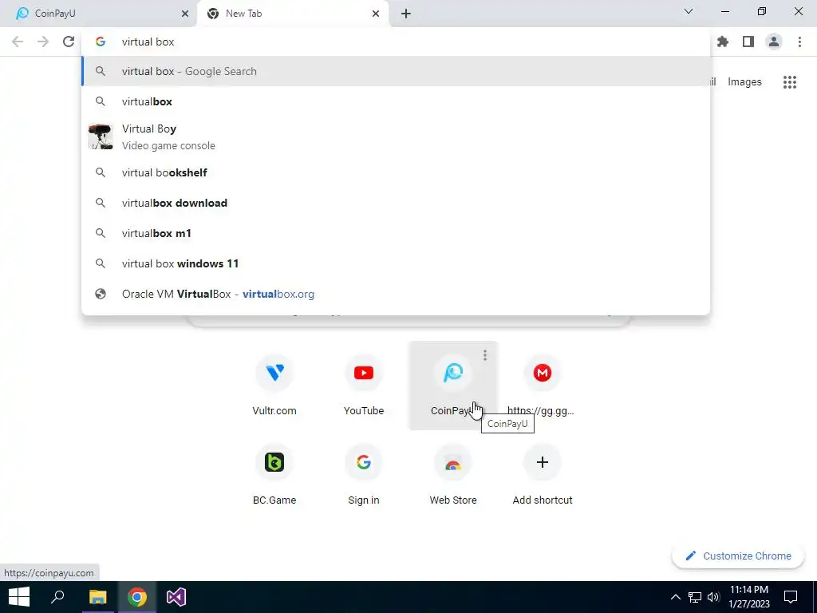Open the Sign in shortcut
The width and height of the screenshot is (817, 613).
click(364, 475)
